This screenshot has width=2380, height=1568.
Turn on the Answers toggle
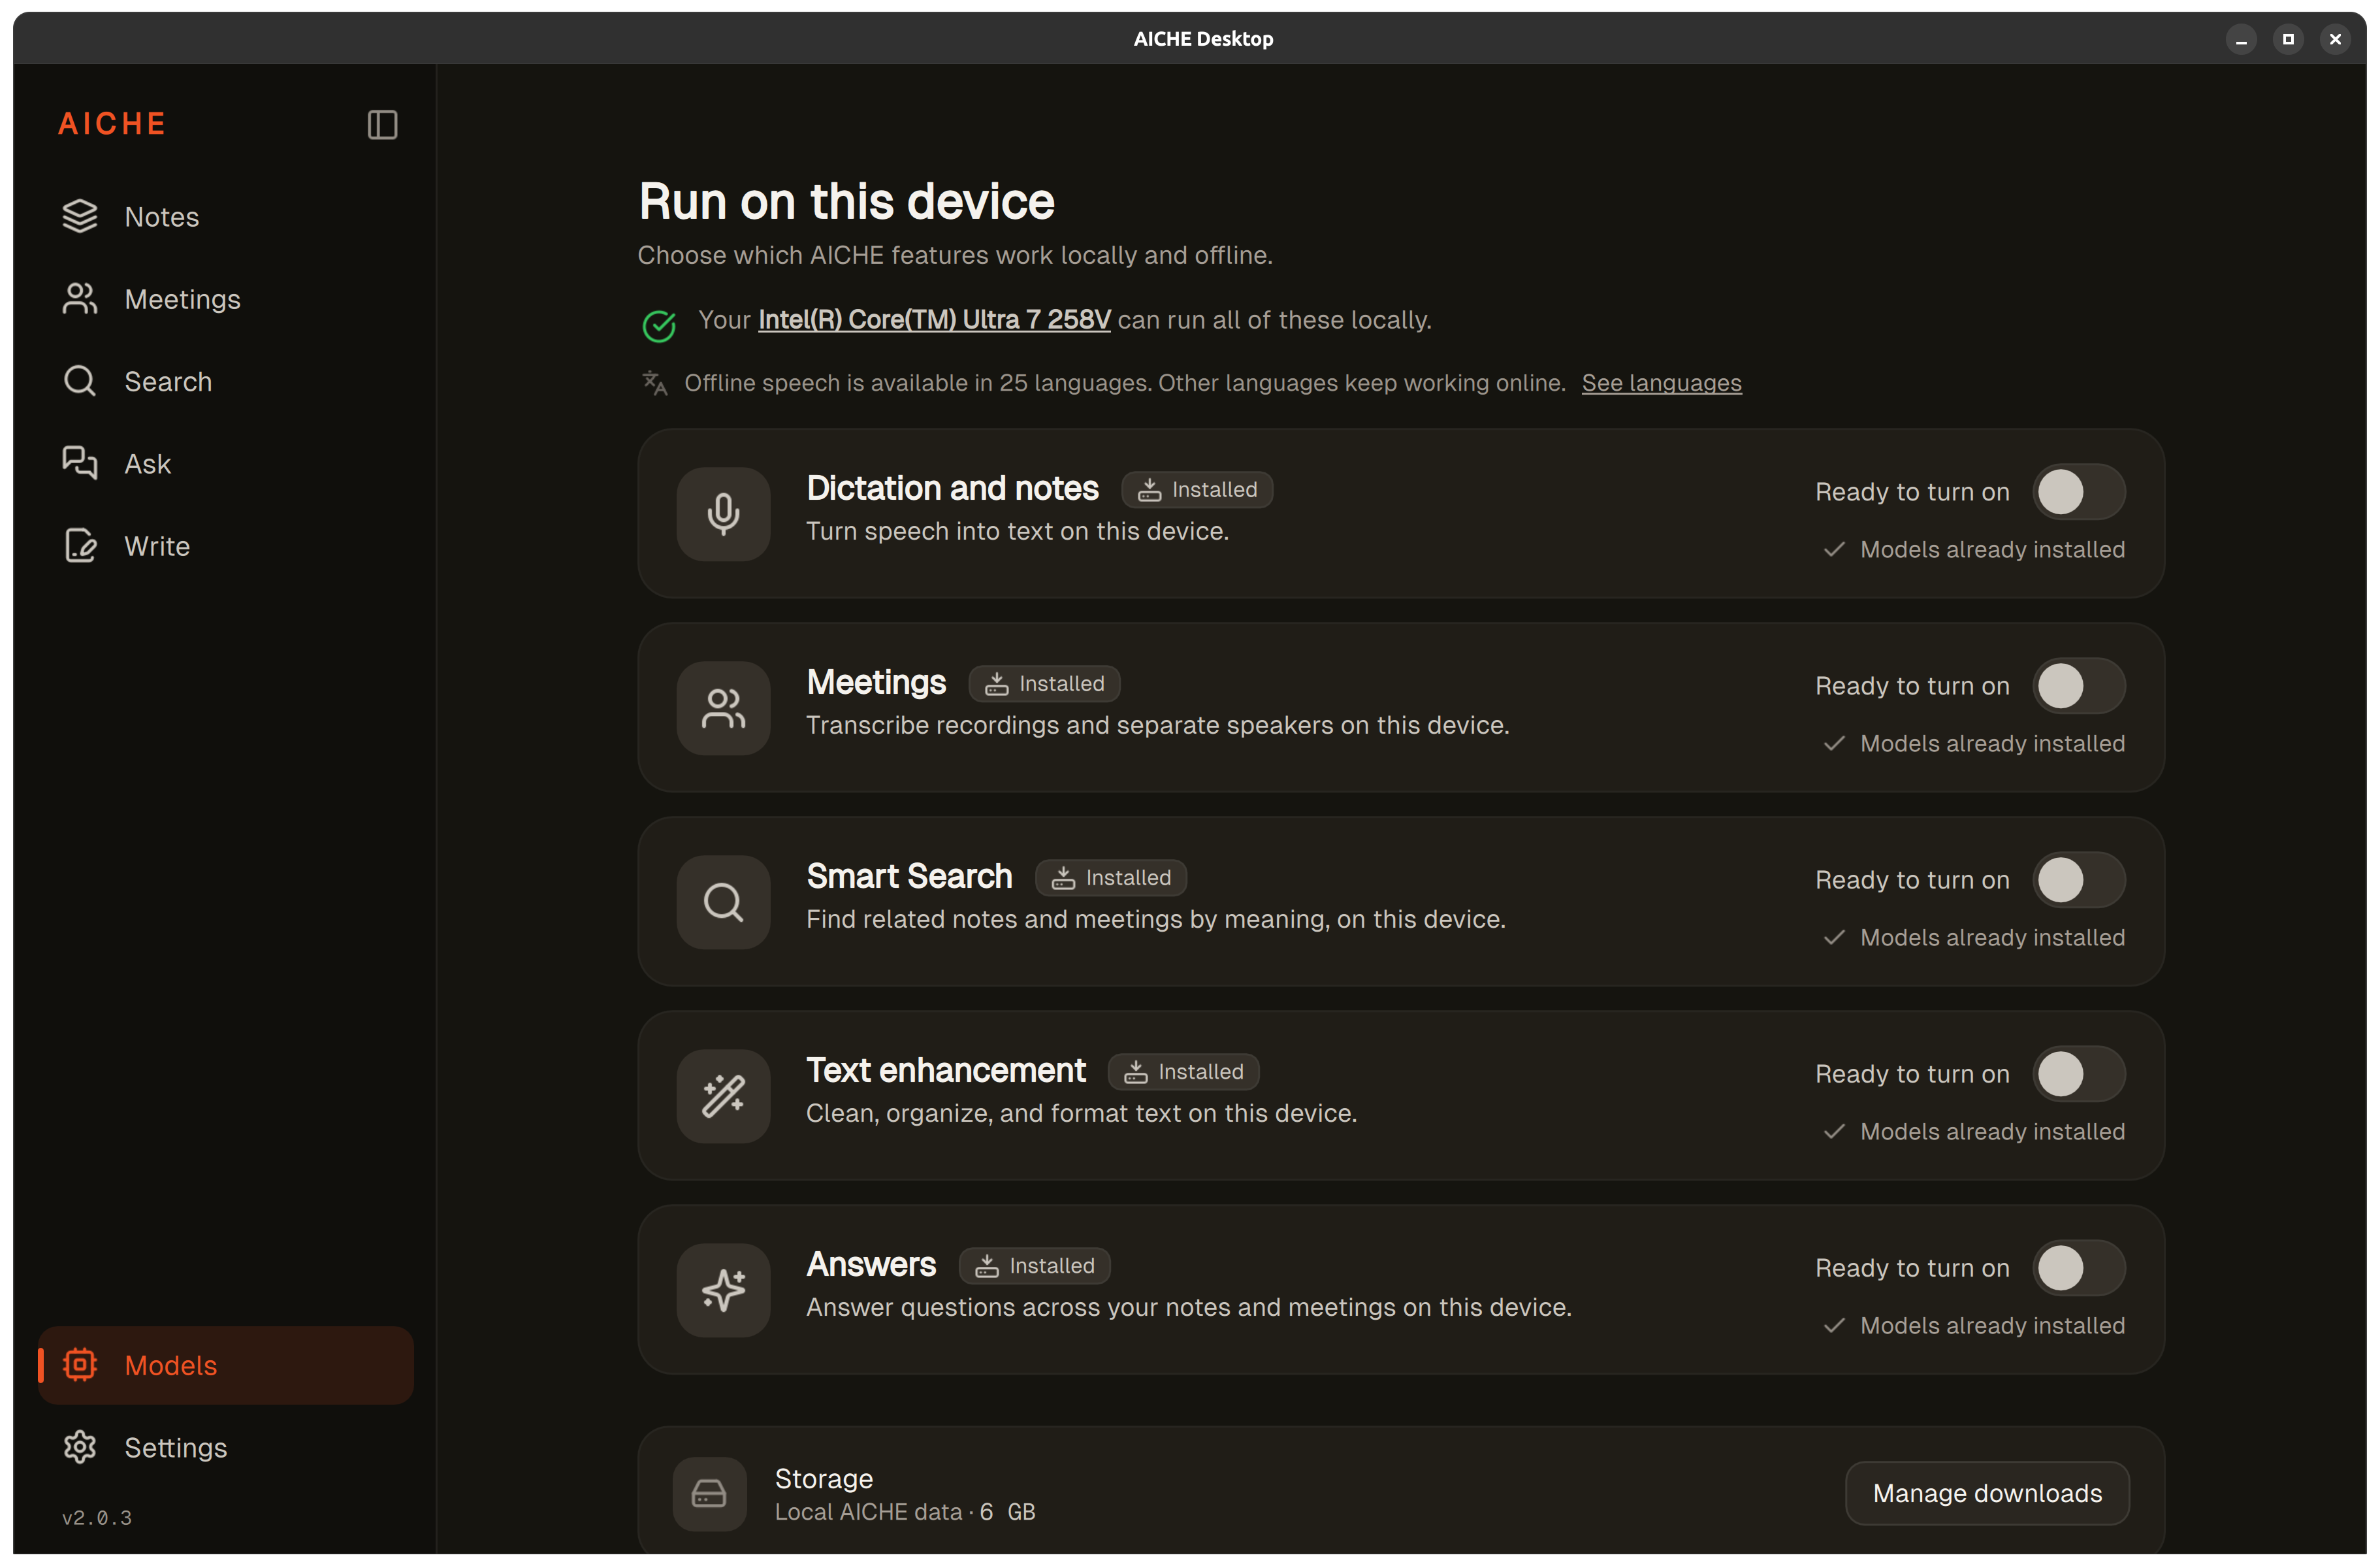click(2079, 1268)
